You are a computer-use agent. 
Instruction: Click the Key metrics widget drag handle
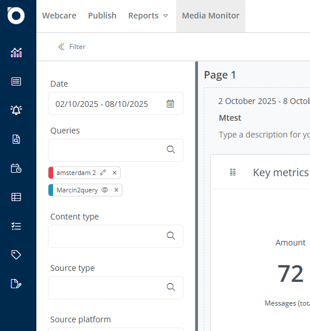[x=233, y=172]
